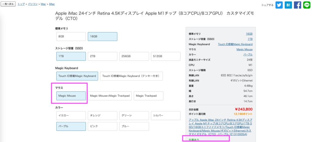Share the page on Twitter
The image size is (312, 142).
click(x=279, y=5)
